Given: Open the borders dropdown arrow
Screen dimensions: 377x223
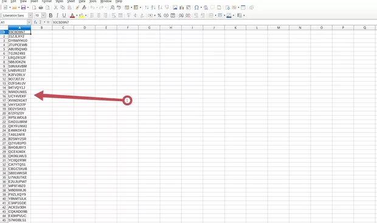Looking at the screenshot, I should 215,15.
